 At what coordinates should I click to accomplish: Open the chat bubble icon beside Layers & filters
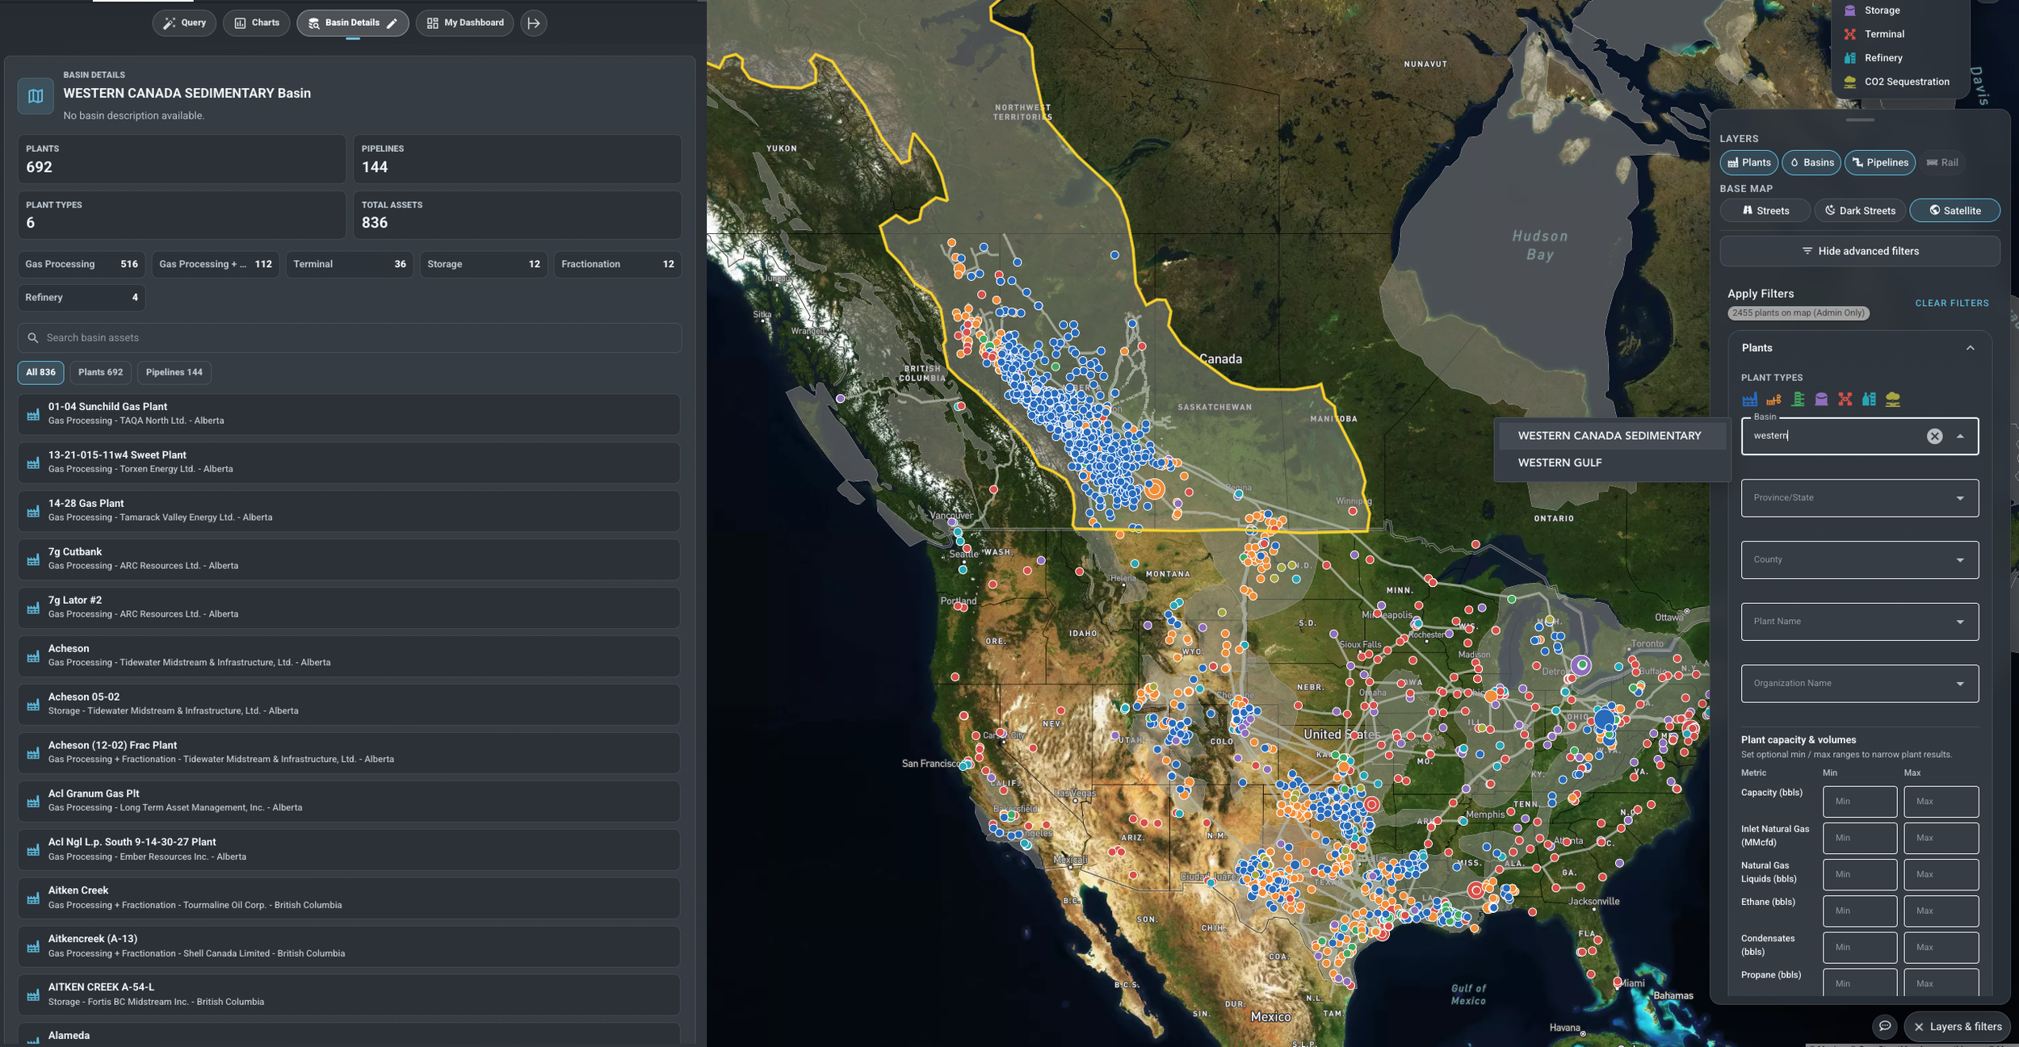click(x=1885, y=1026)
